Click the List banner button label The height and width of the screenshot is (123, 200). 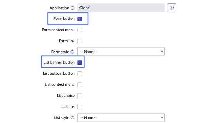click(59, 62)
